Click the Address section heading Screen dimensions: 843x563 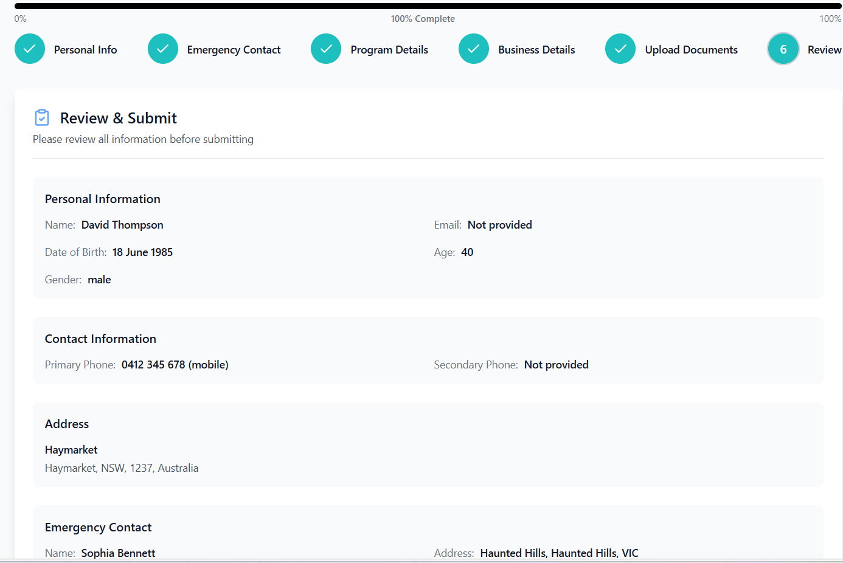(x=66, y=424)
